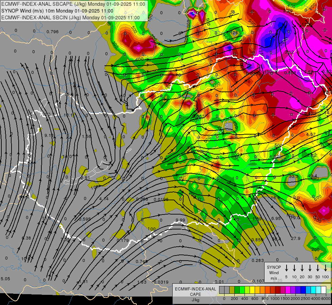Pick the dark green swatch in CAPE legend
The width and height of the screenshot is (332, 305).
click(237, 290)
